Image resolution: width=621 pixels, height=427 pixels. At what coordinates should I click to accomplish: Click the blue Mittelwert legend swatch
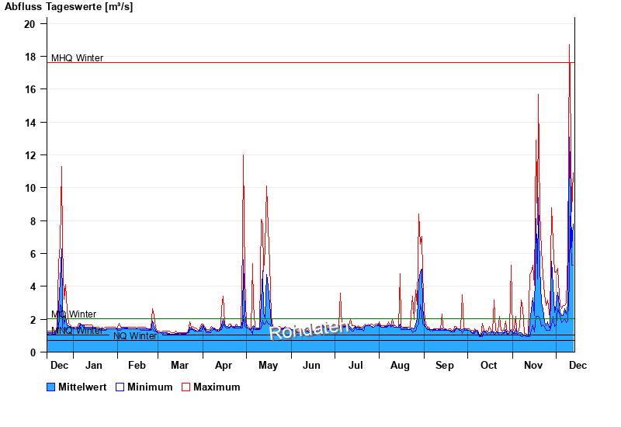51,387
